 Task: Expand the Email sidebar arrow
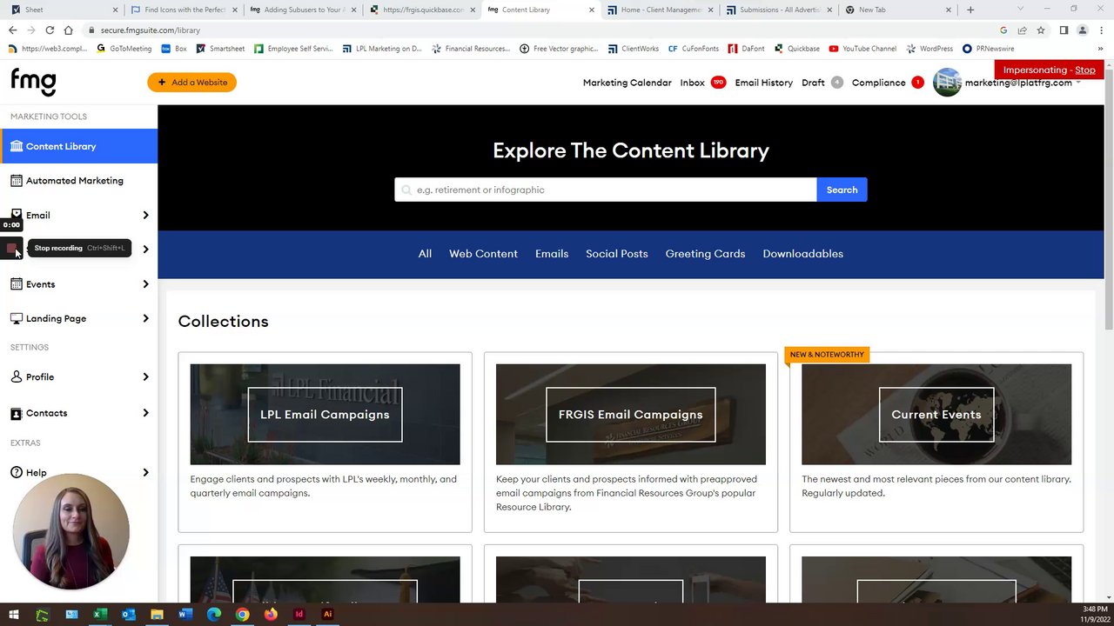pyautogui.click(x=145, y=215)
